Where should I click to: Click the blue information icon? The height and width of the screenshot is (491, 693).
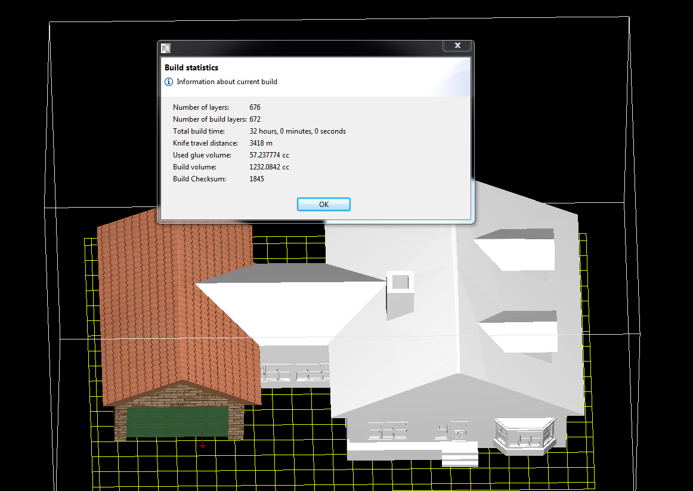pos(169,82)
